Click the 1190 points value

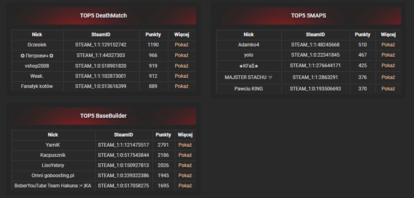point(153,45)
